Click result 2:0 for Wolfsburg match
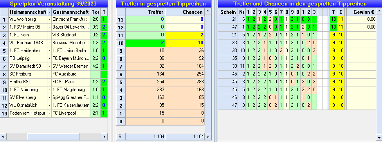The image size is (382, 142). pyautogui.click(x=95, y=19)
